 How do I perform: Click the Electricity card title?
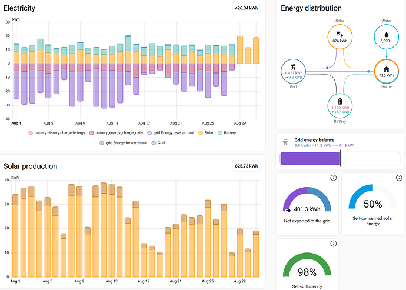tap(19, 8)
